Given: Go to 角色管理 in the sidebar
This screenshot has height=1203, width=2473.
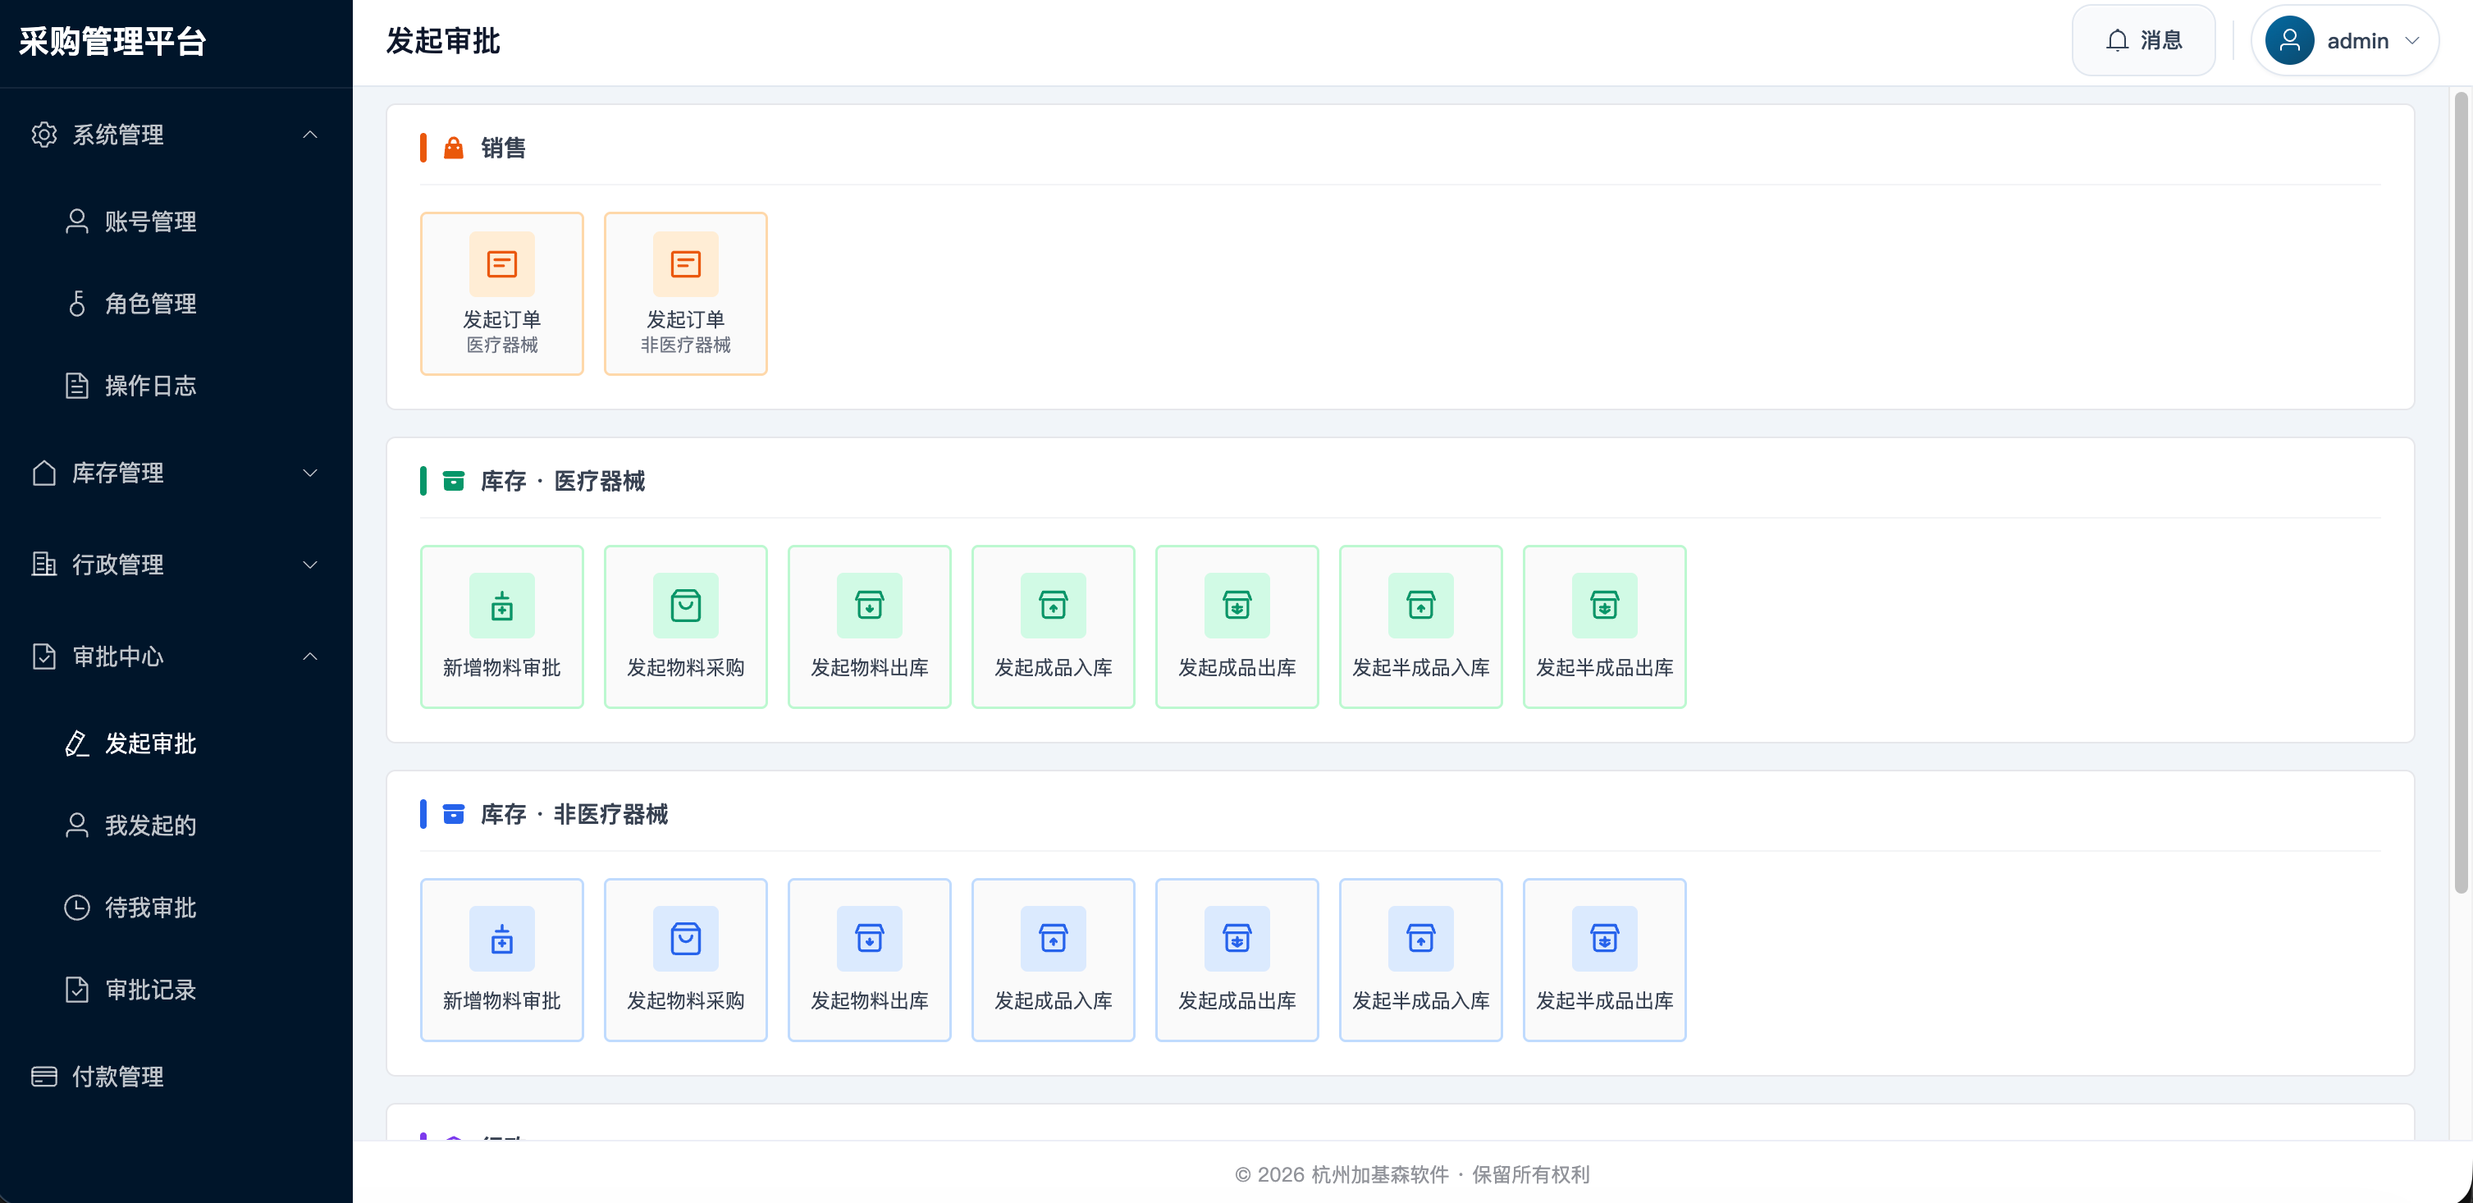Looking at the screenshot, I should [176, 304].
